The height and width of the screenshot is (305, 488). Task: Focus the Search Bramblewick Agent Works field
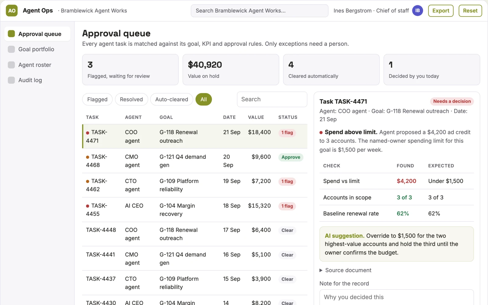coord(260,11)
